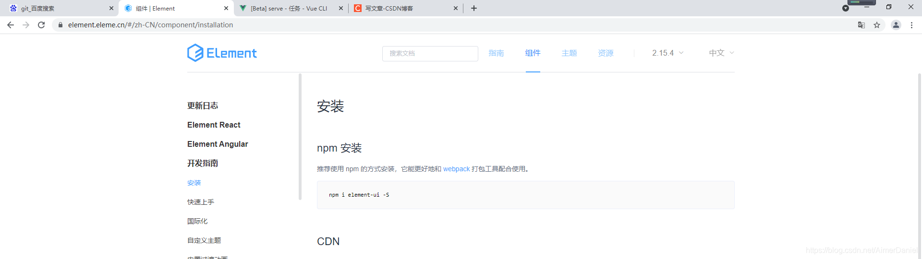
Task: Click the browser forward arrow
Action: coord(26,25)
